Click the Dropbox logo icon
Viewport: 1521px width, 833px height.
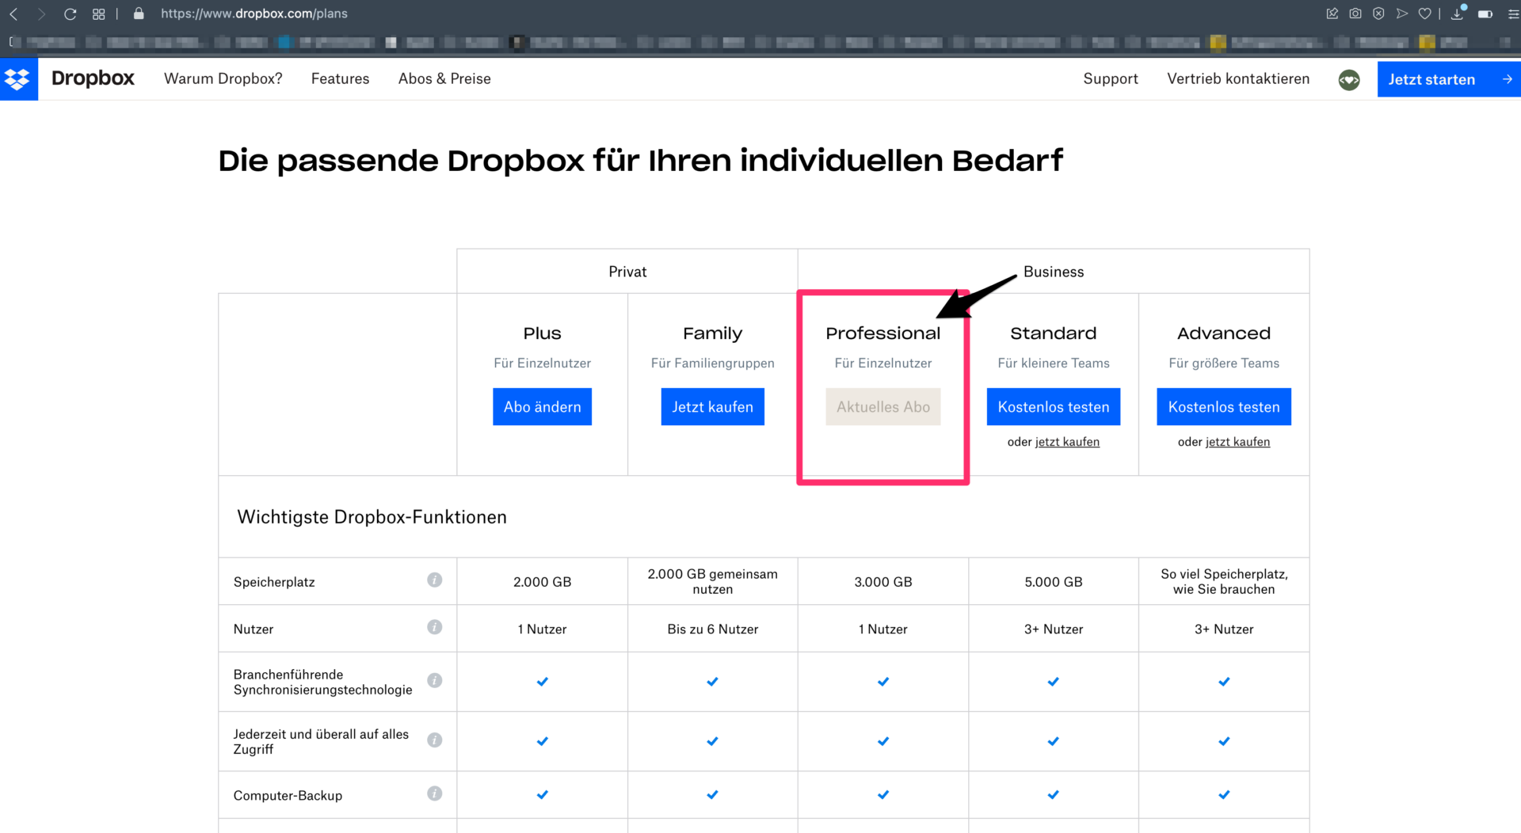pyautogui.click(x=19, y=79)
